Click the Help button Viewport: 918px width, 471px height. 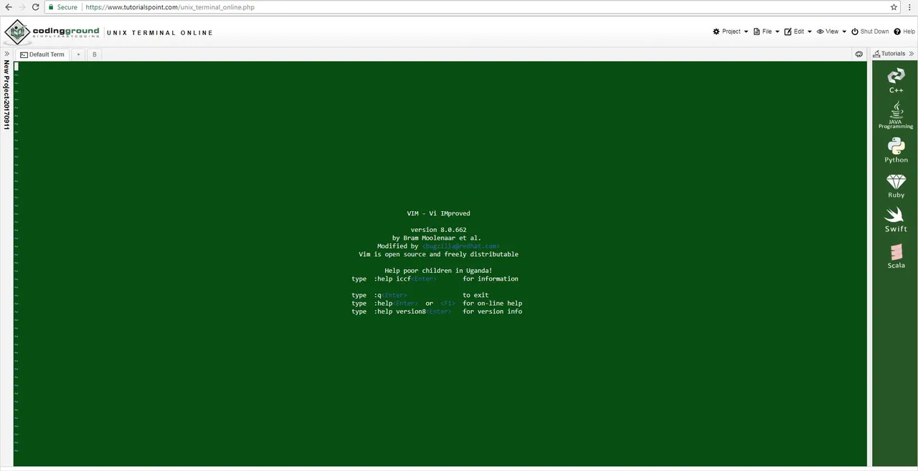(904, 31)
